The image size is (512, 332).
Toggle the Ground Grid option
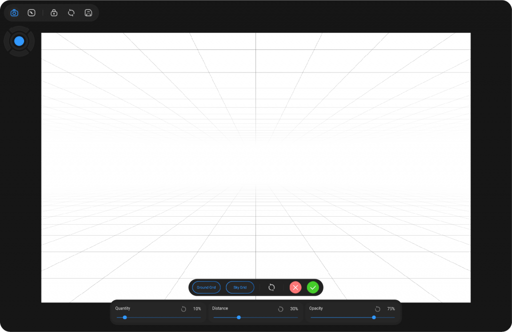click(x=206, y=288)
